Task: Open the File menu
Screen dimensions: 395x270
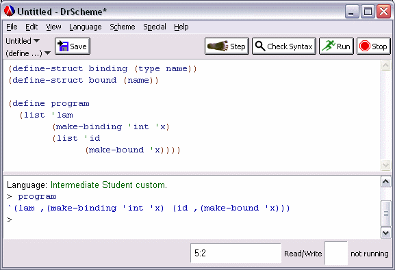Action: point(12,27)
